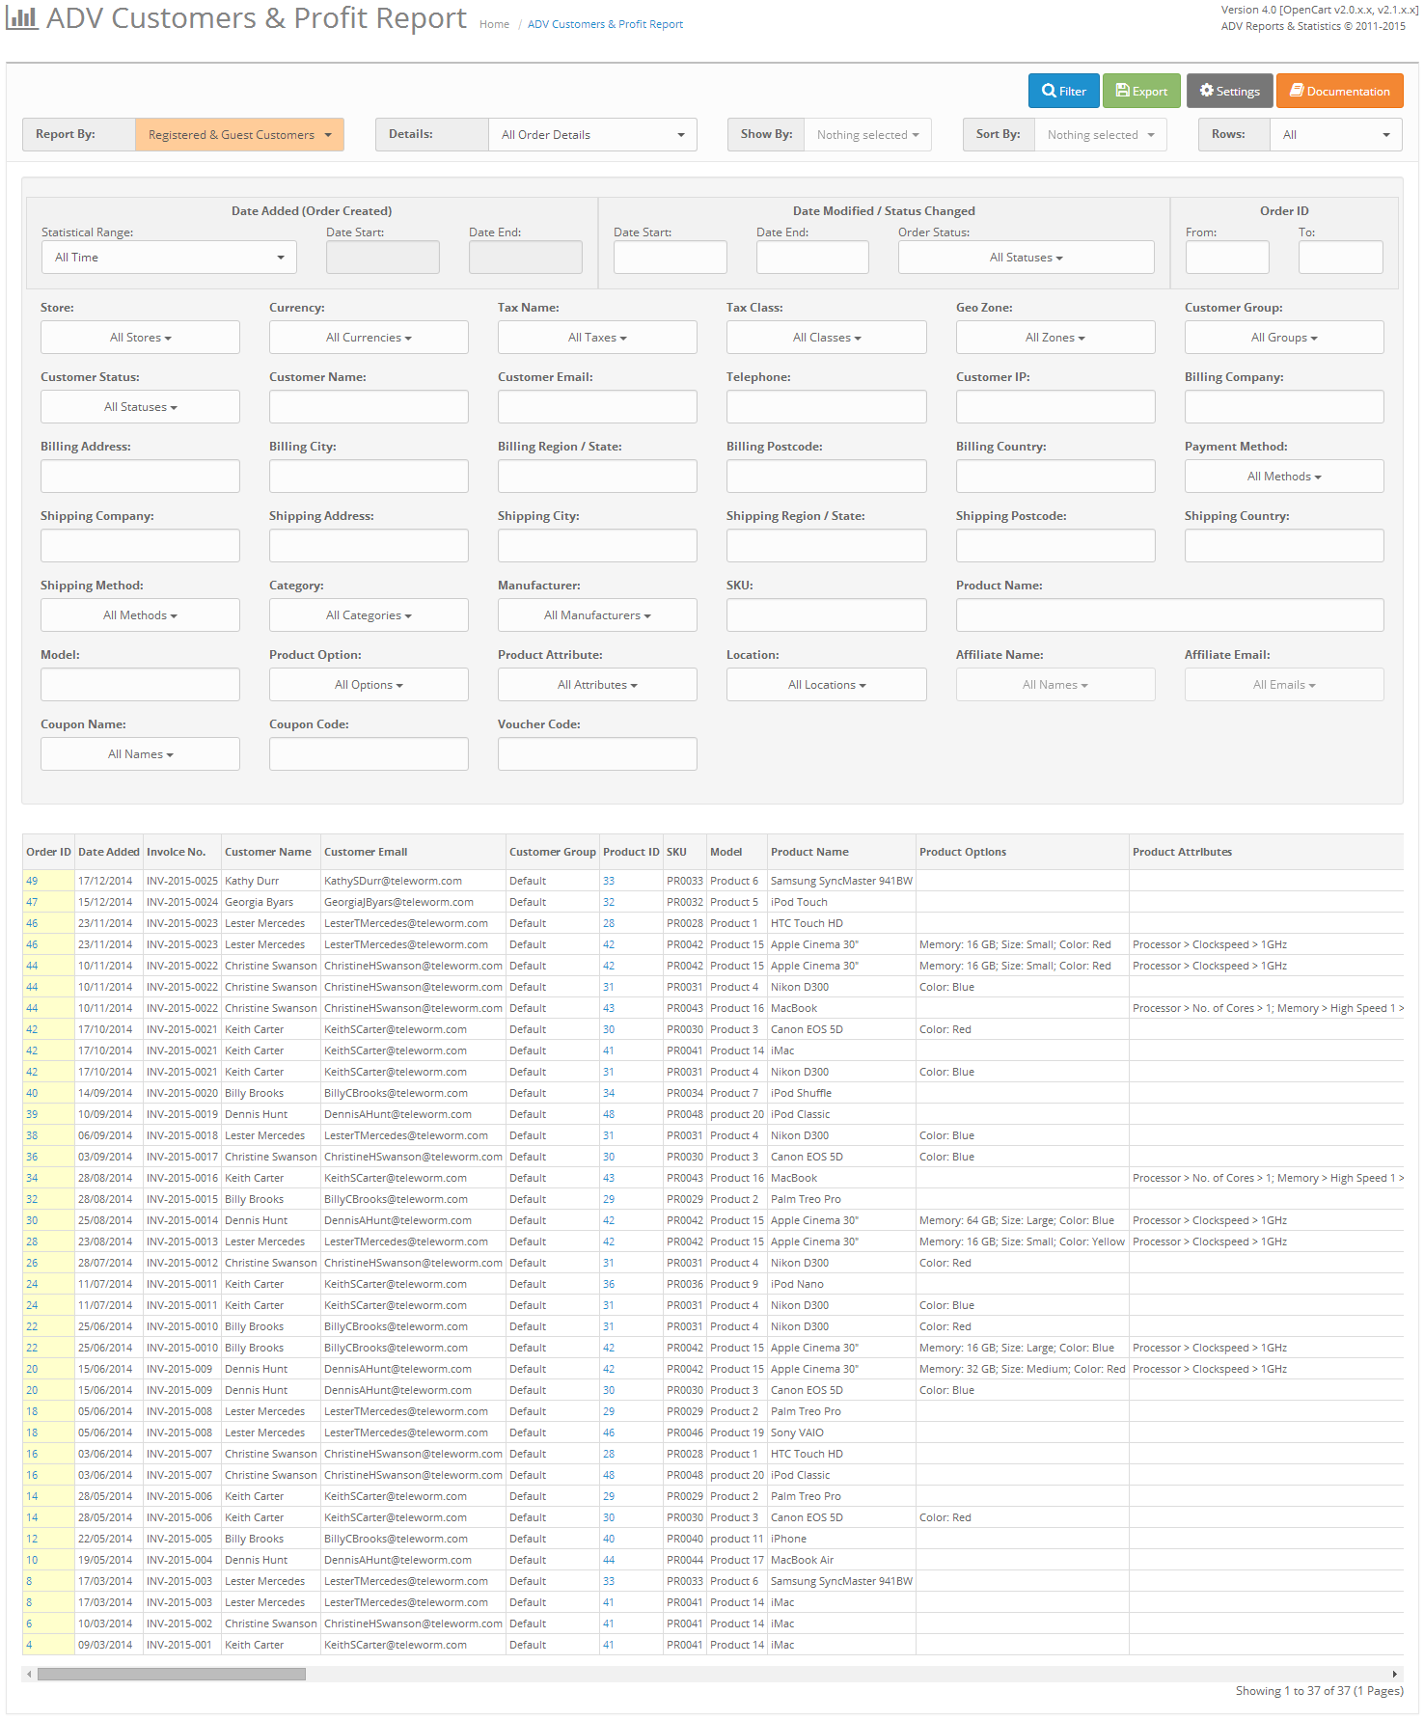Expand the Statistical Range All Time dropdown
The height and width of the screenshot is (1719, 1424).
pos(169,258)
